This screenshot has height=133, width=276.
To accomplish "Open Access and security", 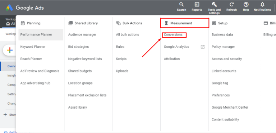I will pyautogui.click(x=227, y=59).
